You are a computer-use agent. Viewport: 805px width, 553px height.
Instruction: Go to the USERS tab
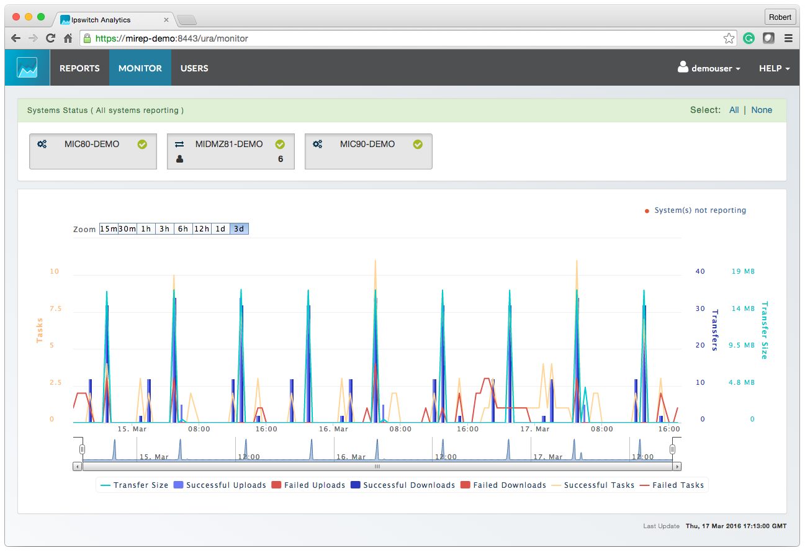click(x=194, y=68)
